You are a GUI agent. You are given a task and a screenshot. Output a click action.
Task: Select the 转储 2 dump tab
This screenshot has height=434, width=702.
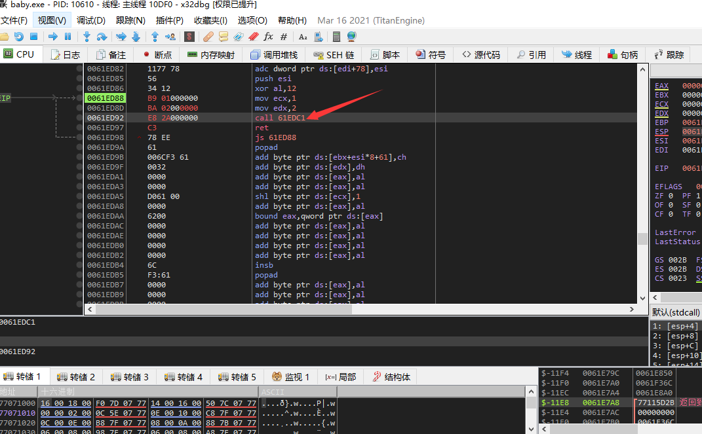point(76,377)
